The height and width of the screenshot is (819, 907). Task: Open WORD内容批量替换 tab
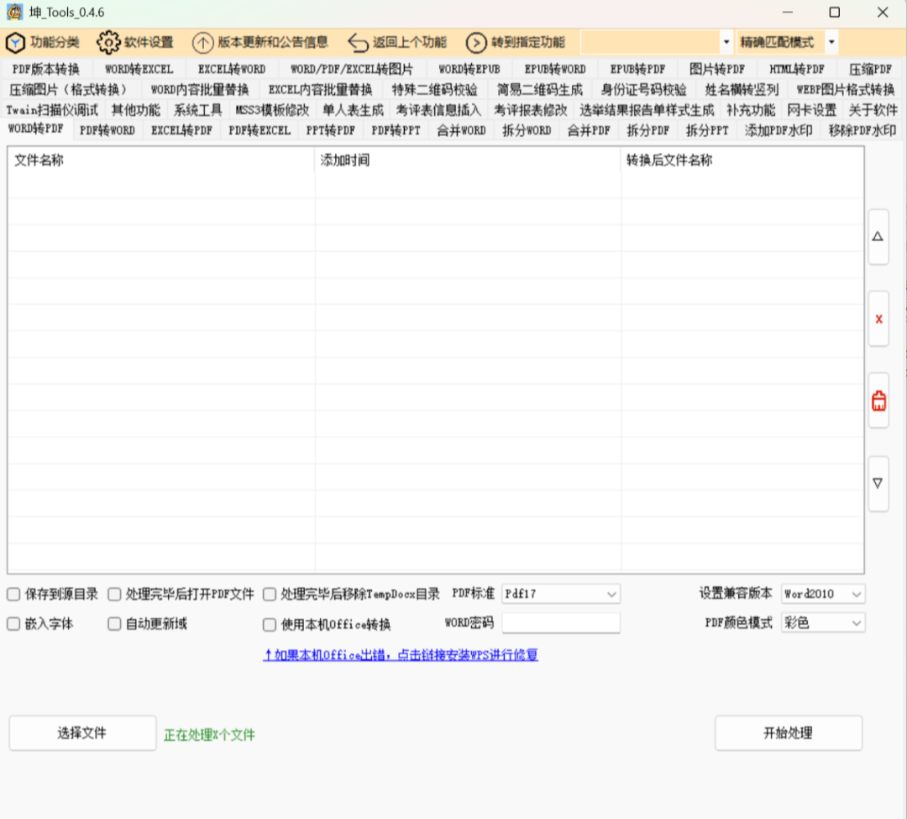tap(200, 90)
